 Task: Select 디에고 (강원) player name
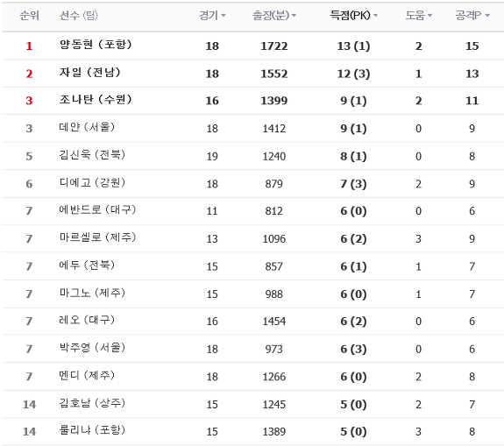[92, 182]
